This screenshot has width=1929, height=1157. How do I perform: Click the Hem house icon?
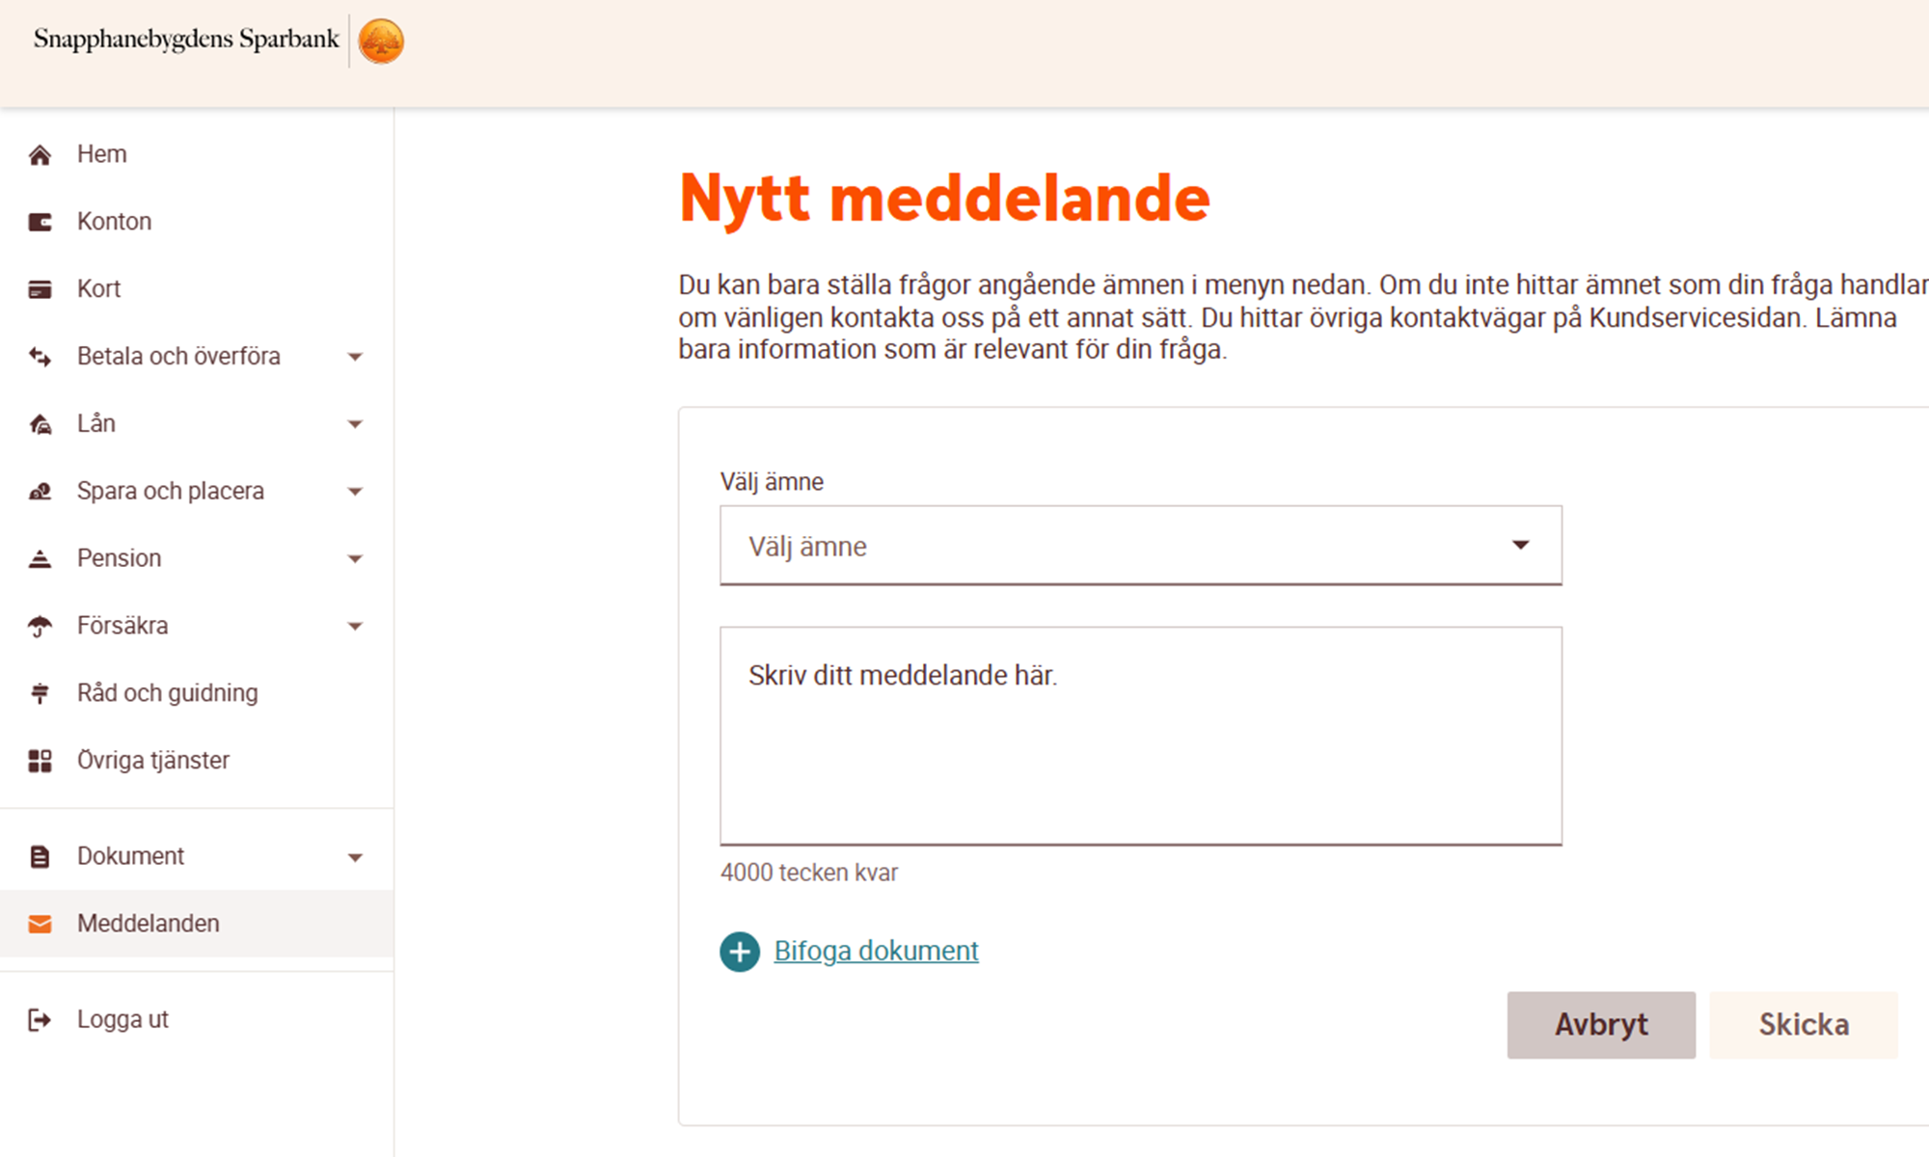(40, 154)
